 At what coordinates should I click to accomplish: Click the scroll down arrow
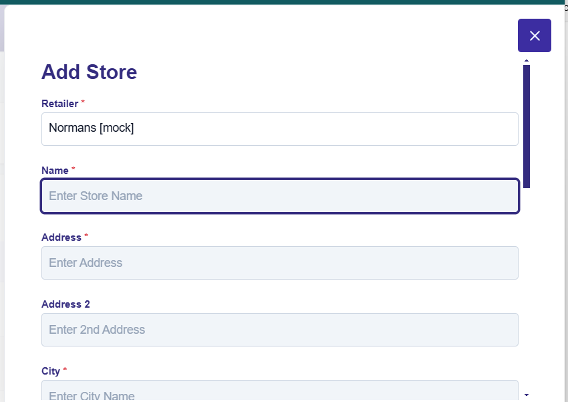pos(527,395)
